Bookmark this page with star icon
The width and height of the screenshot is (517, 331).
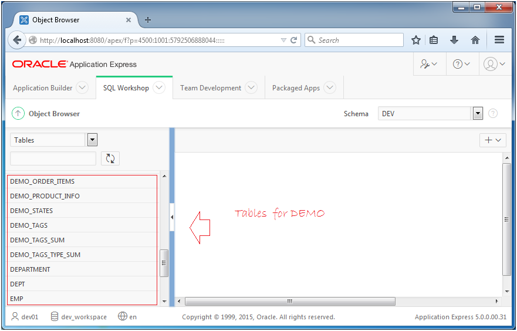point(416,40)
